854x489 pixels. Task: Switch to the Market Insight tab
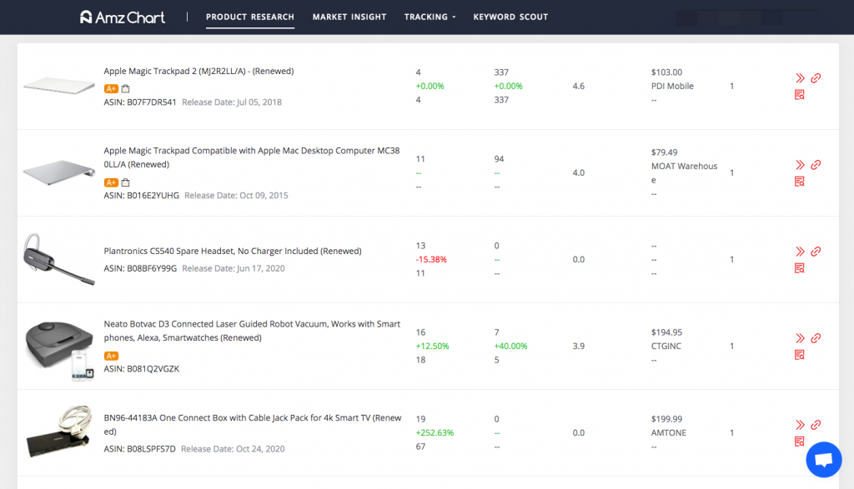[349, 17]
